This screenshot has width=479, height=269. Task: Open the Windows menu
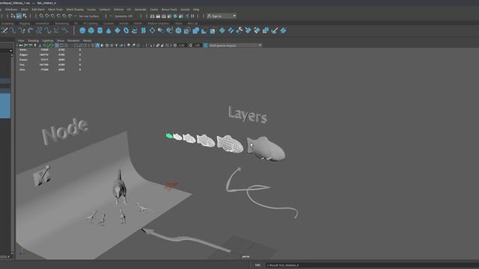coord(11,10)
